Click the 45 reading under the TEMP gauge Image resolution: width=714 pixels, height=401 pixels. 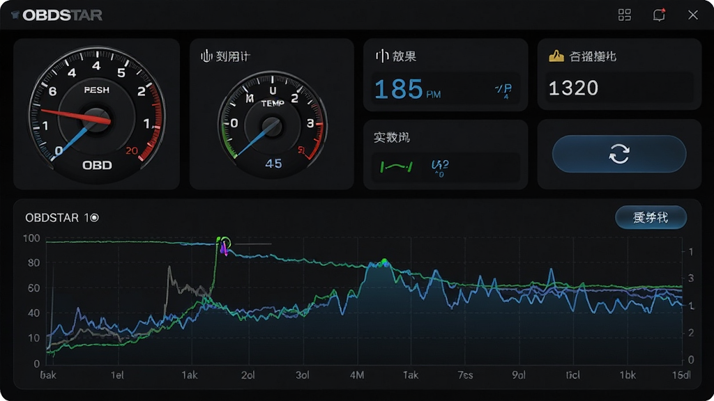click(273, 164)
